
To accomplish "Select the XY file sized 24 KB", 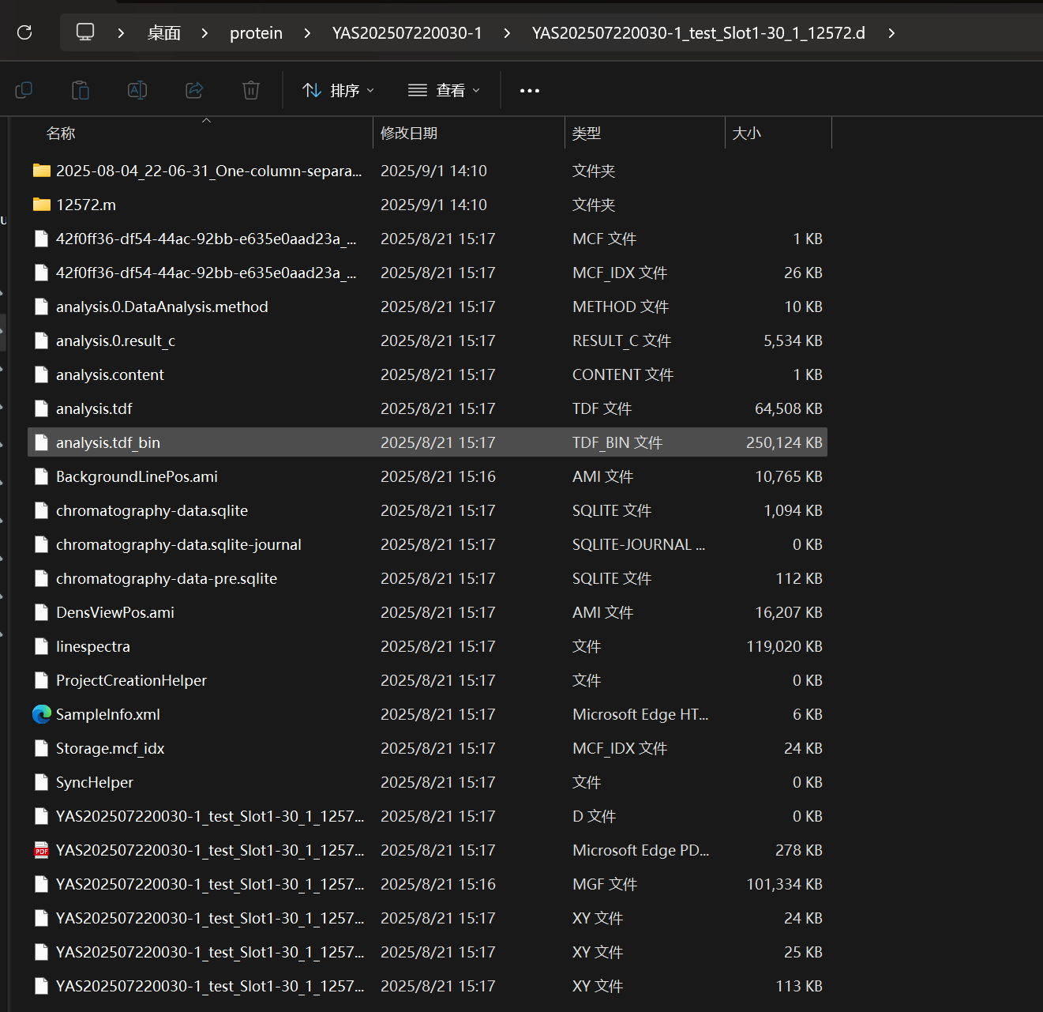I will point(210,918).
